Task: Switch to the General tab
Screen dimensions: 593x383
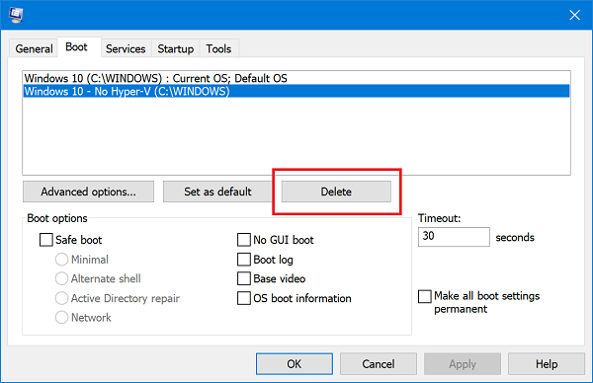Action: pyautogui.click(x=34, y=48)
